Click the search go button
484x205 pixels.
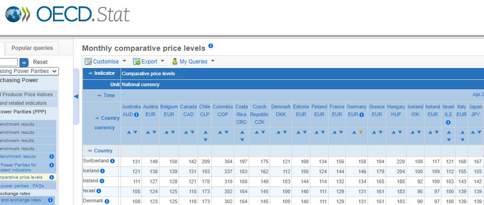[24, 63]
